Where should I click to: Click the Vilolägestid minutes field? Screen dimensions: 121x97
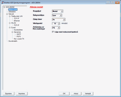tap(55, 23)
